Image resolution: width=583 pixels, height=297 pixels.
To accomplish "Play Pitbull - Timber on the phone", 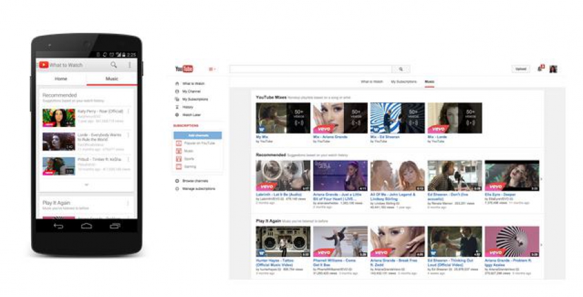I will pyautogui.click(x=59, y=165).
